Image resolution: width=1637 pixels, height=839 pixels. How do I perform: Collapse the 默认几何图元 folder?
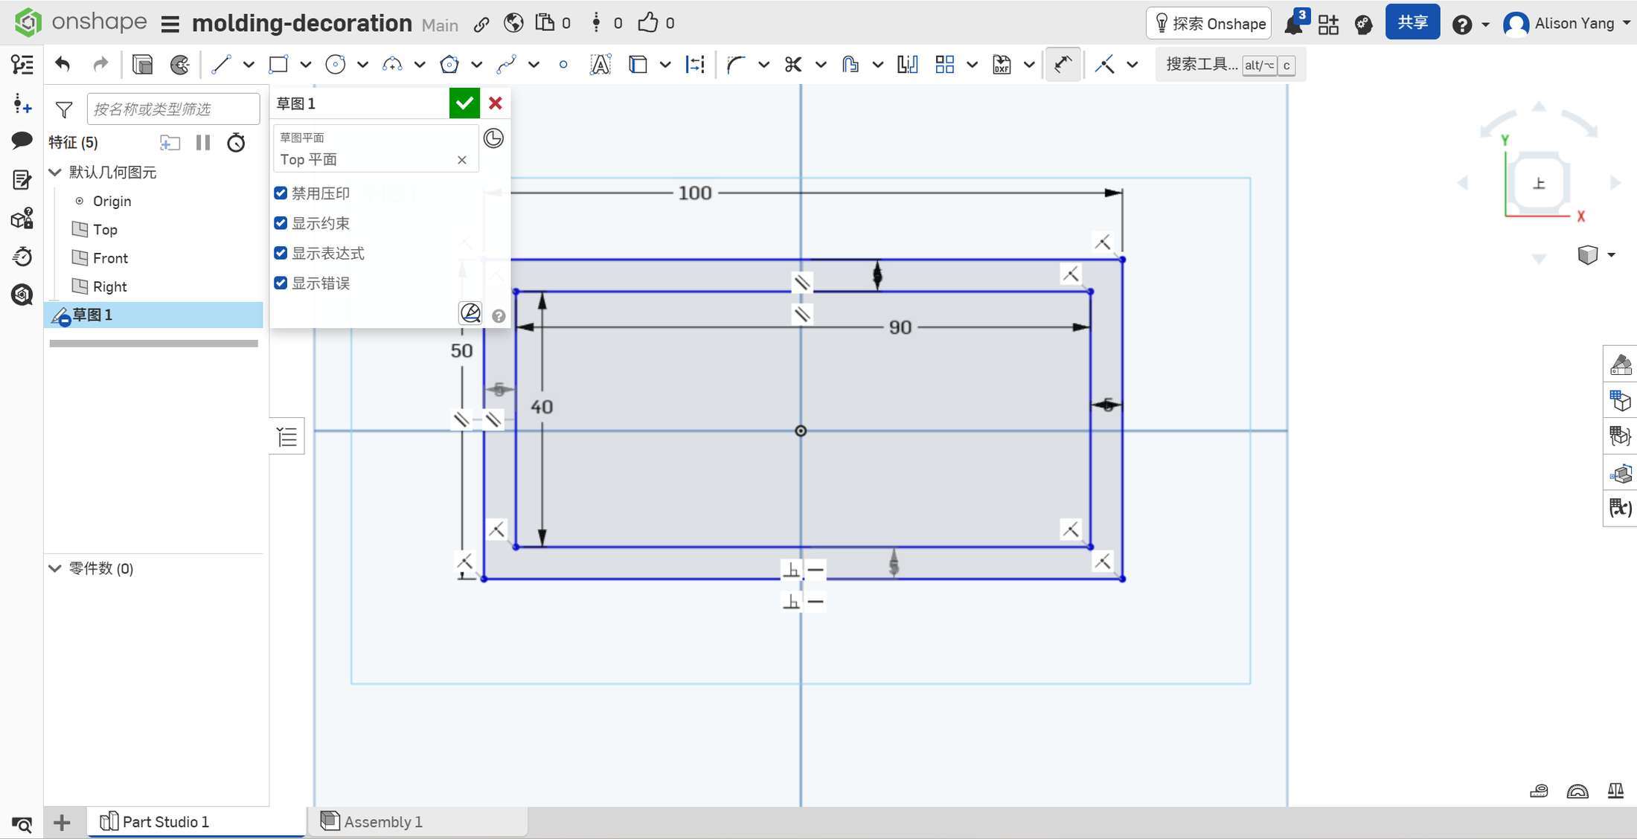tap(55, 173)
